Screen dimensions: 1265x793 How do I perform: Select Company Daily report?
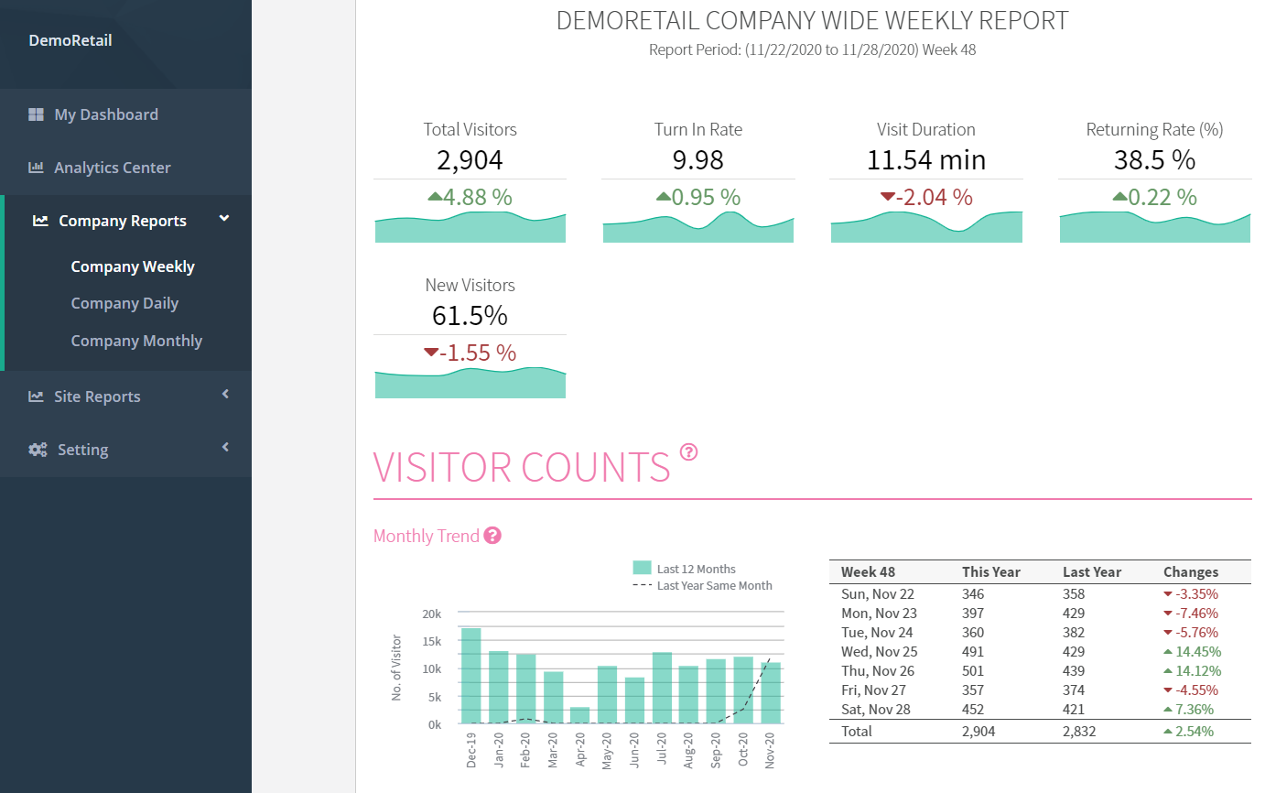tap(124, 303)
